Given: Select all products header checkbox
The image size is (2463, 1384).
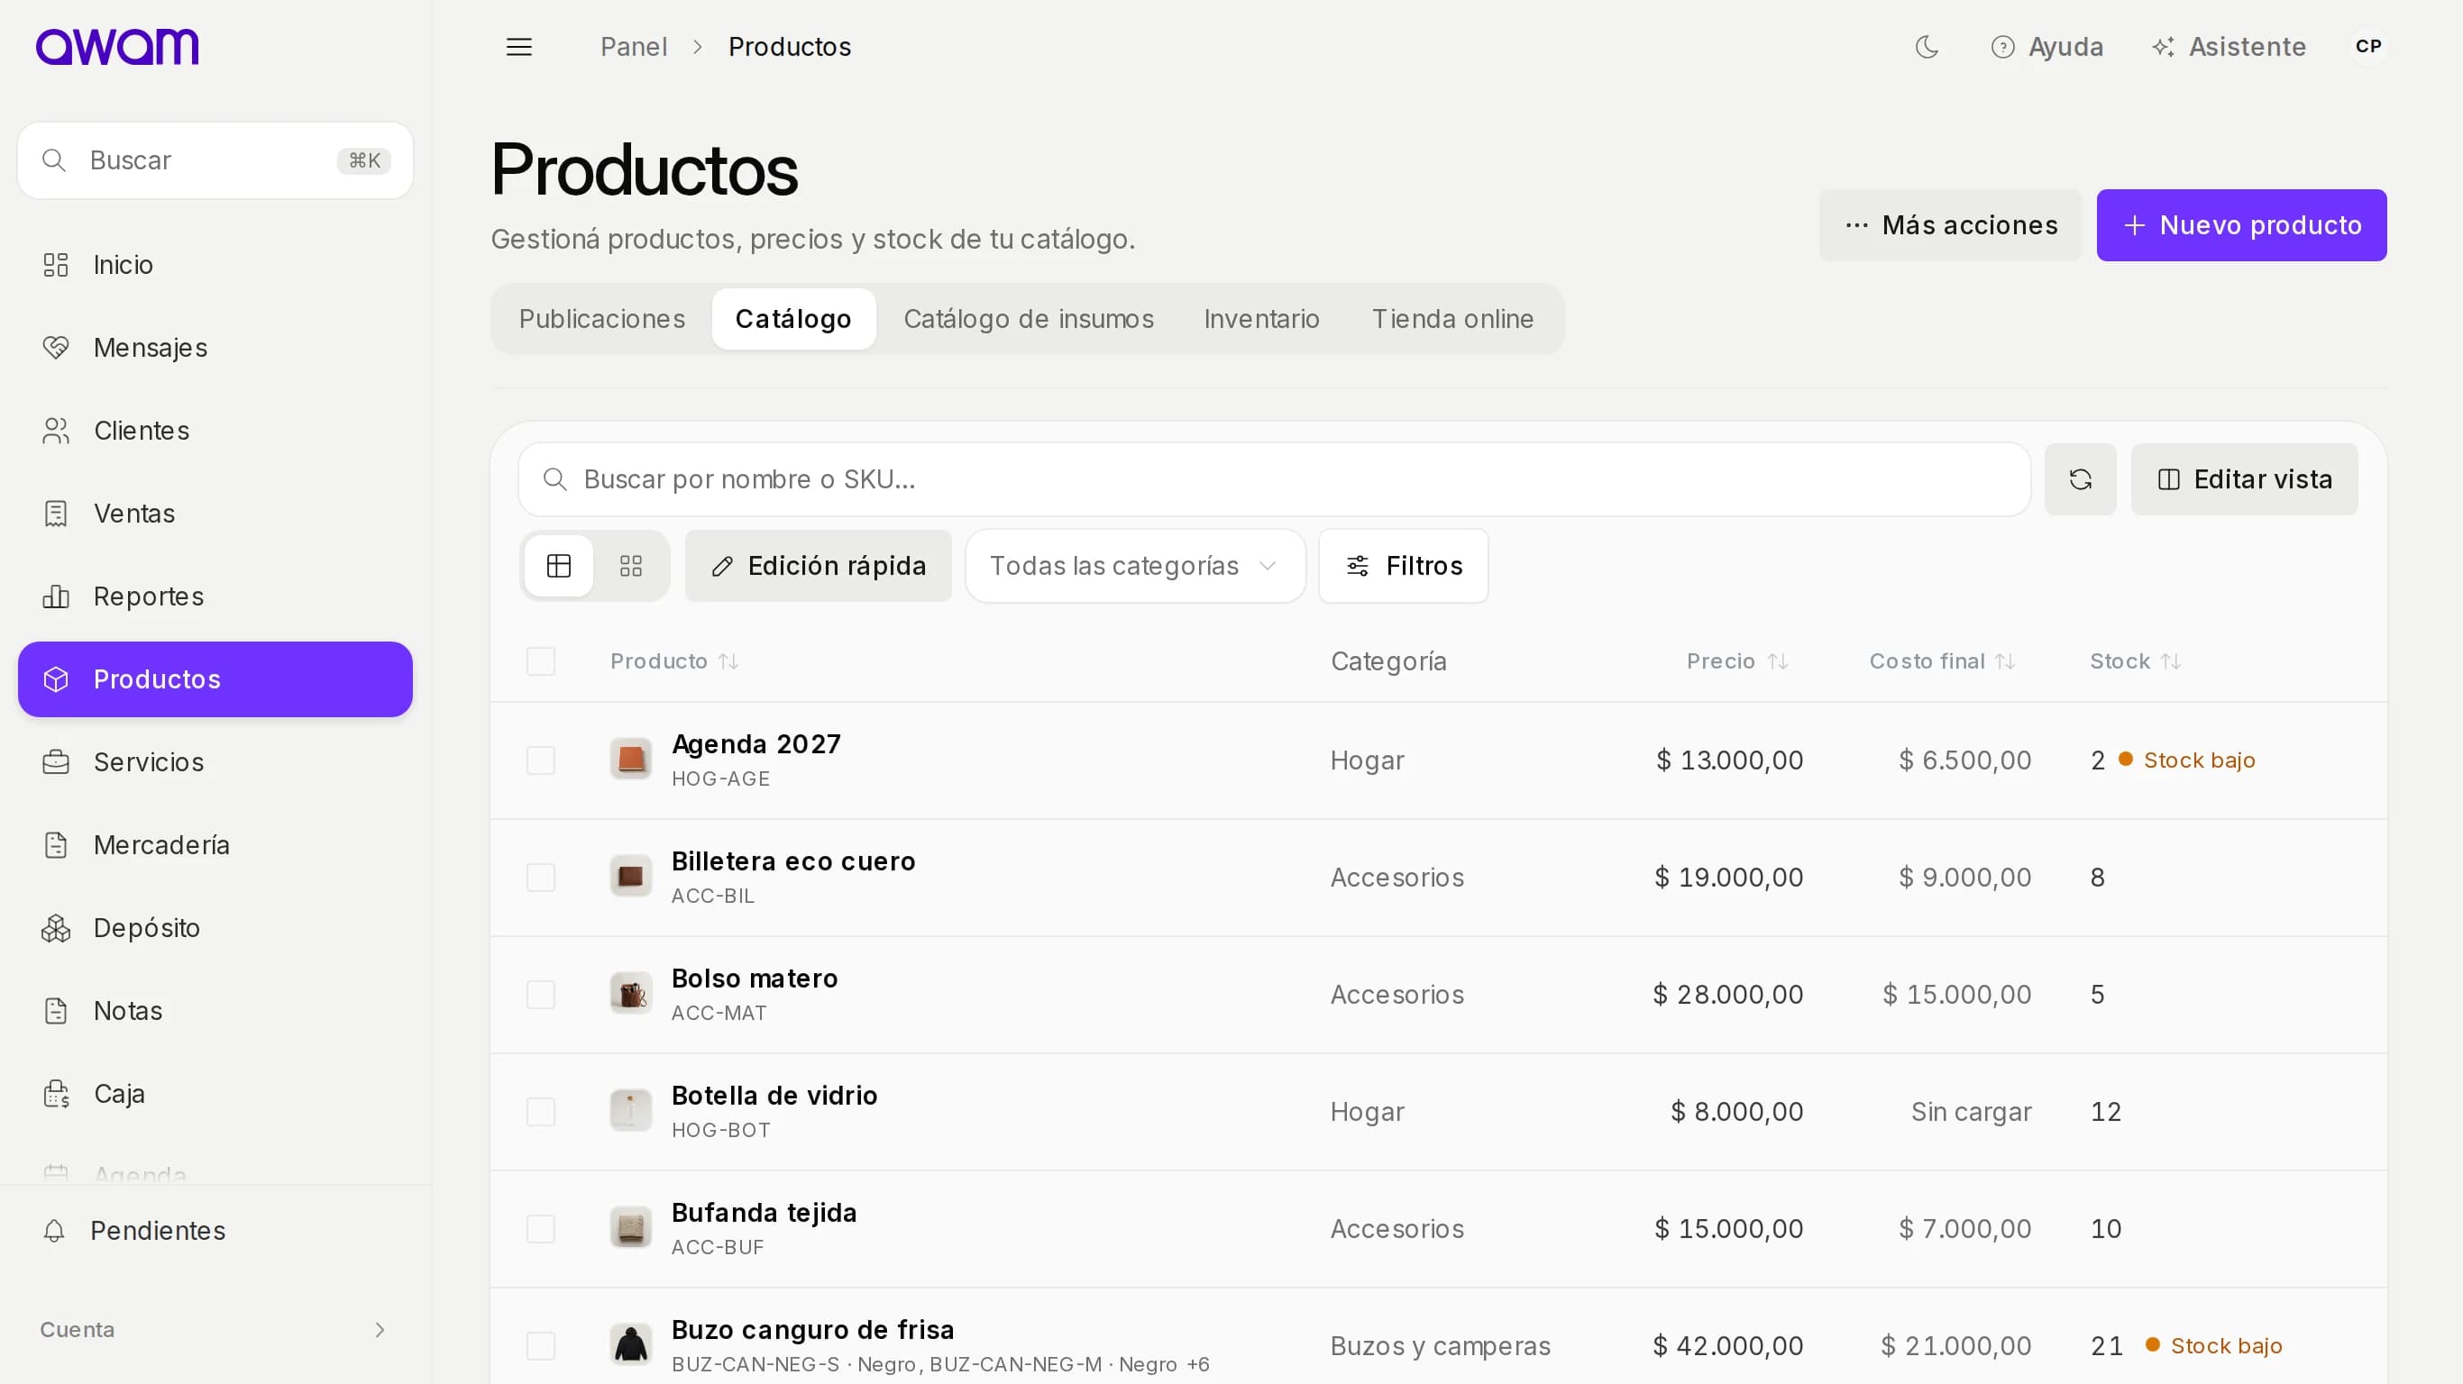Looking at the screenshot, I should (x=541, y=661).
